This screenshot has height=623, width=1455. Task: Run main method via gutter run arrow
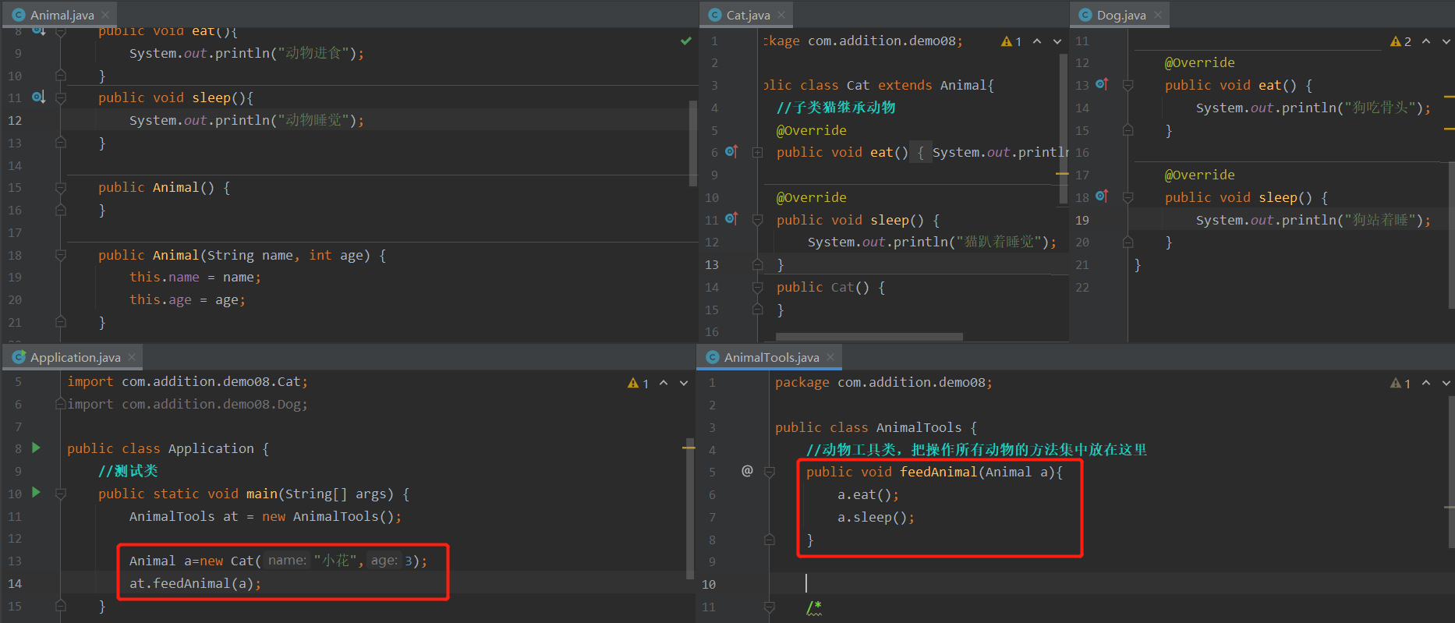click(x=36, y=493)
